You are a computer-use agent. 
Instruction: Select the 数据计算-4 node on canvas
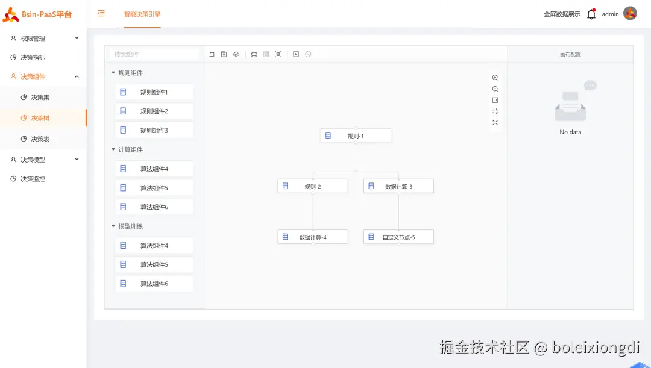(313, 237)
